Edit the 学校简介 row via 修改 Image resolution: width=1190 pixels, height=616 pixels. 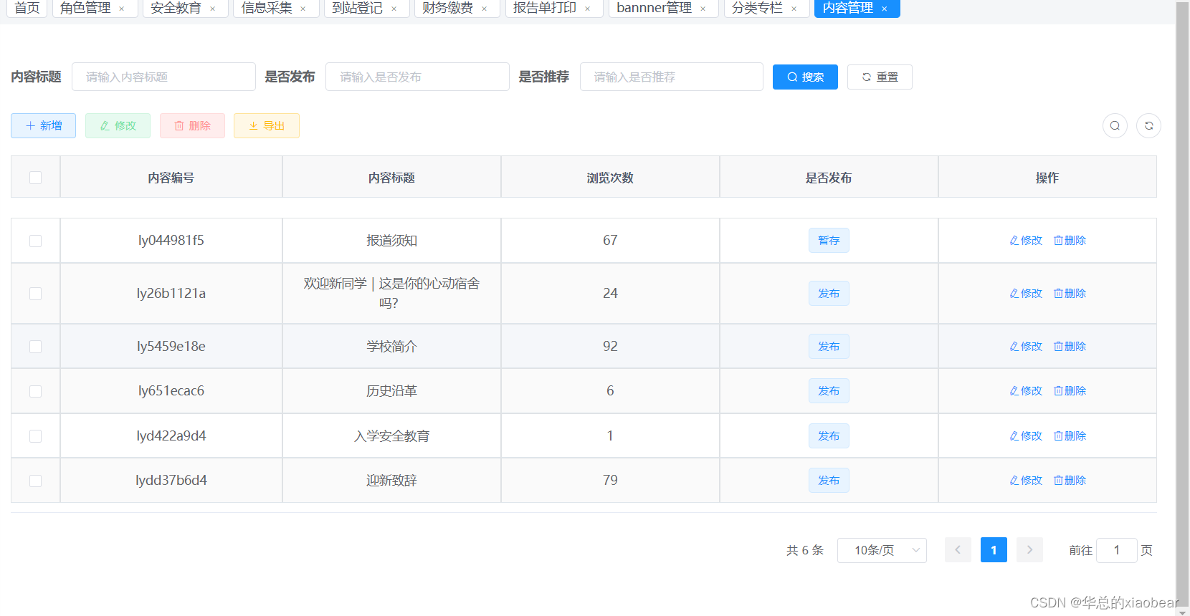(x=1026, y=347)
